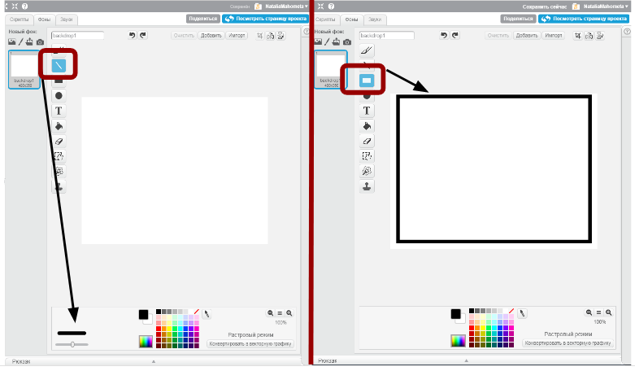635x371 pixels.
Task: Flip left-right in the blank-canvas editor
Action: (270, 36)
